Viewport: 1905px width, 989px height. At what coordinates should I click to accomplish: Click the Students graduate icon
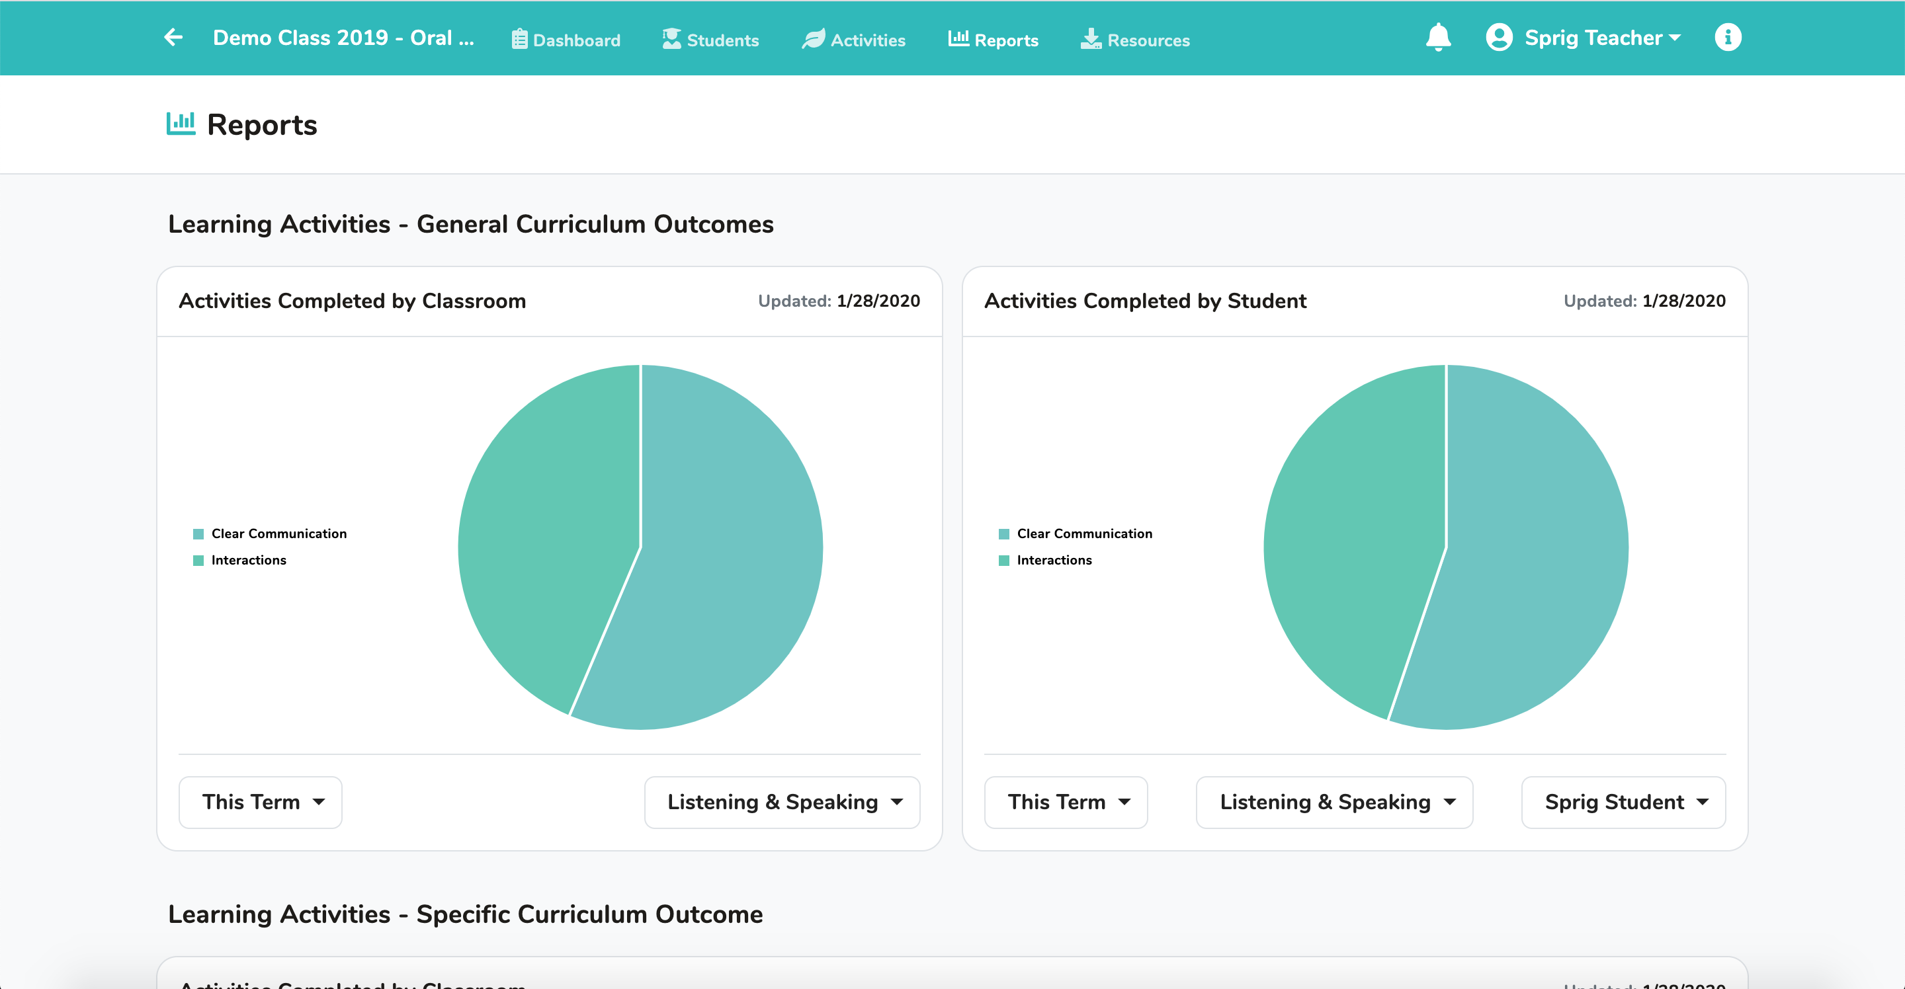click(671, 39)
